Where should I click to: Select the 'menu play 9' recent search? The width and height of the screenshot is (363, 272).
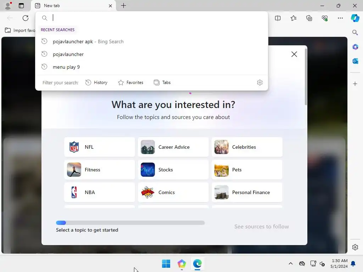point(152,67)
